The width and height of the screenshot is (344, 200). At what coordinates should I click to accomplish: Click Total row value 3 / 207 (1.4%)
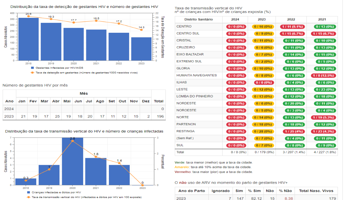(294, 152)
